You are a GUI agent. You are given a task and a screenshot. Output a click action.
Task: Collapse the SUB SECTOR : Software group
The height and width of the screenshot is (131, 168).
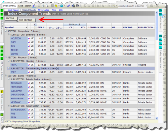9,34
